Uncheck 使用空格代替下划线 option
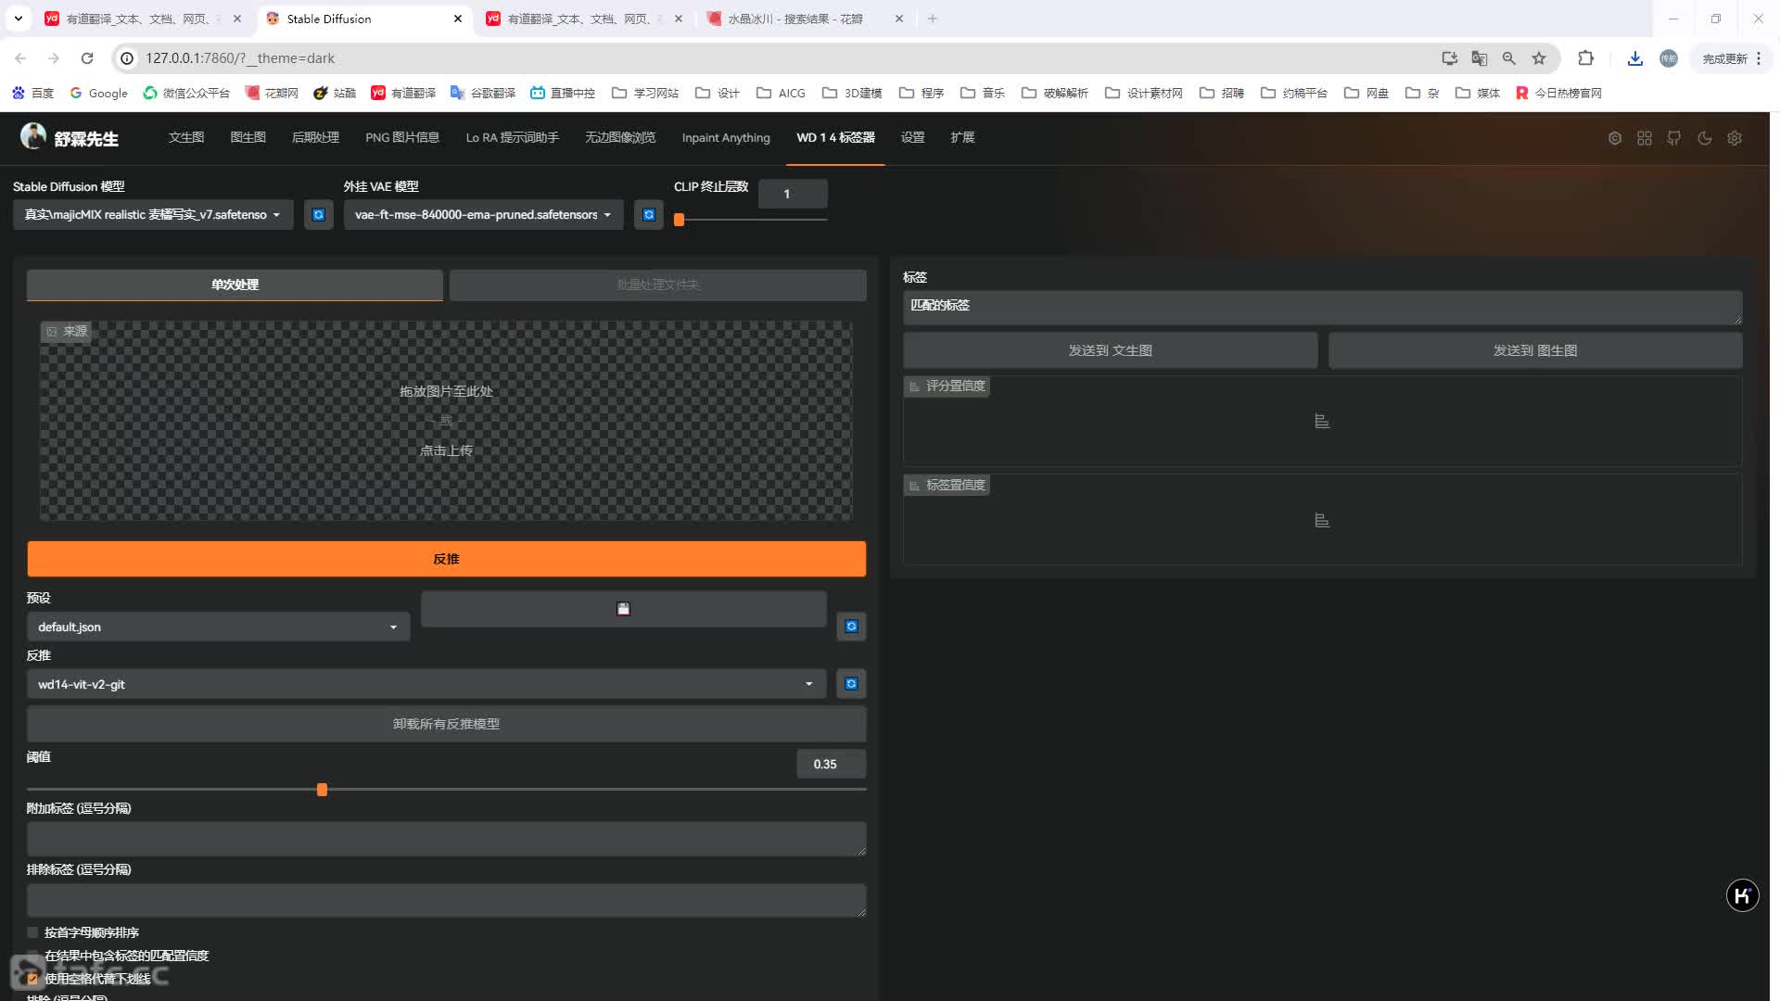The width and height of the screenshot is (1780, 1001). click(32, 979)
